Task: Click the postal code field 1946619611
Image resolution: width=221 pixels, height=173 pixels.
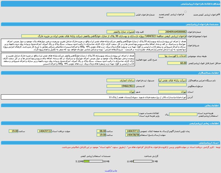Action: click(120, 86)
